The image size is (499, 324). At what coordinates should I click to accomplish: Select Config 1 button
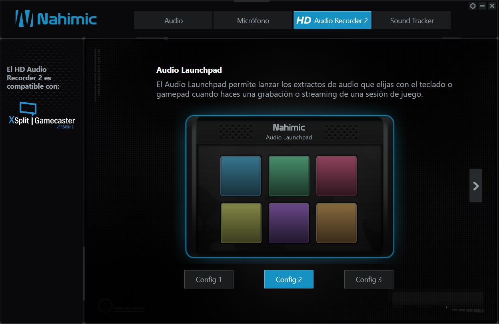tap(209, 279)
